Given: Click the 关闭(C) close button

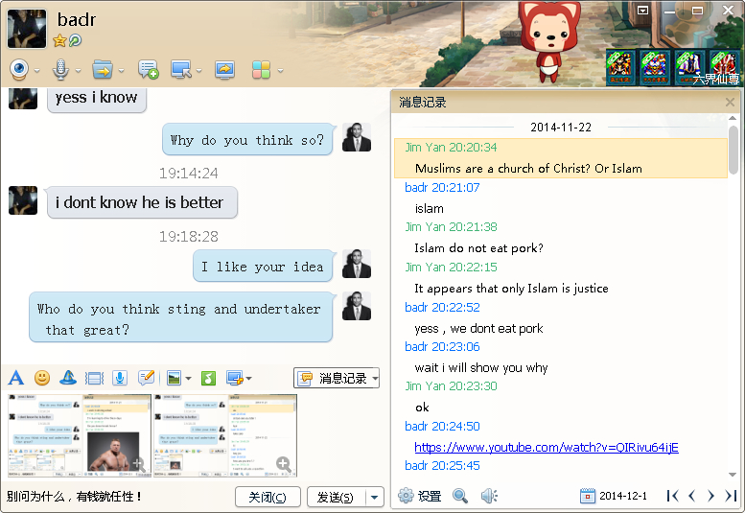Looking at the screenshot, I should [x=268, y=498].
